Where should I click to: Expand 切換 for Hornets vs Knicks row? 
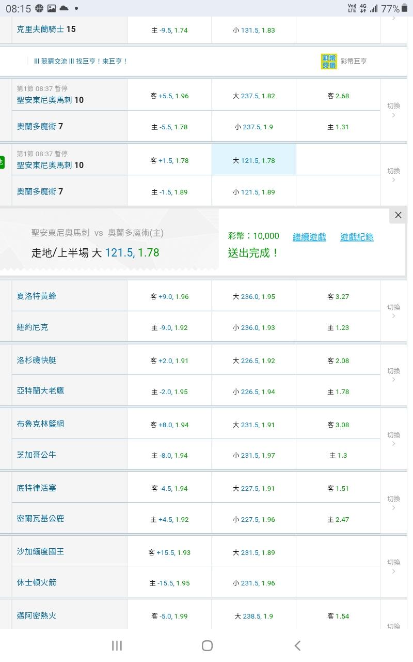tap(393, 311)
